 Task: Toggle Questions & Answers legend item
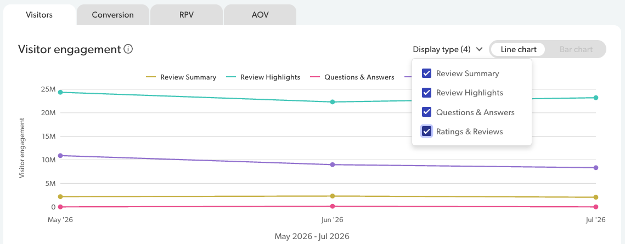[352, 77]
